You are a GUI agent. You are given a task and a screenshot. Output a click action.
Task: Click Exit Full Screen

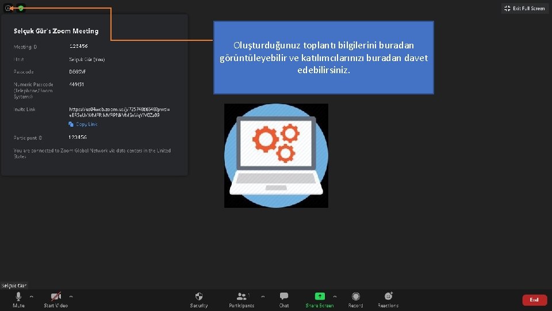point(524,8)
